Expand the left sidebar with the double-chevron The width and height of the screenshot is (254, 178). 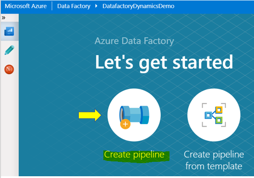pyautogui.click(x=4, y=17)
